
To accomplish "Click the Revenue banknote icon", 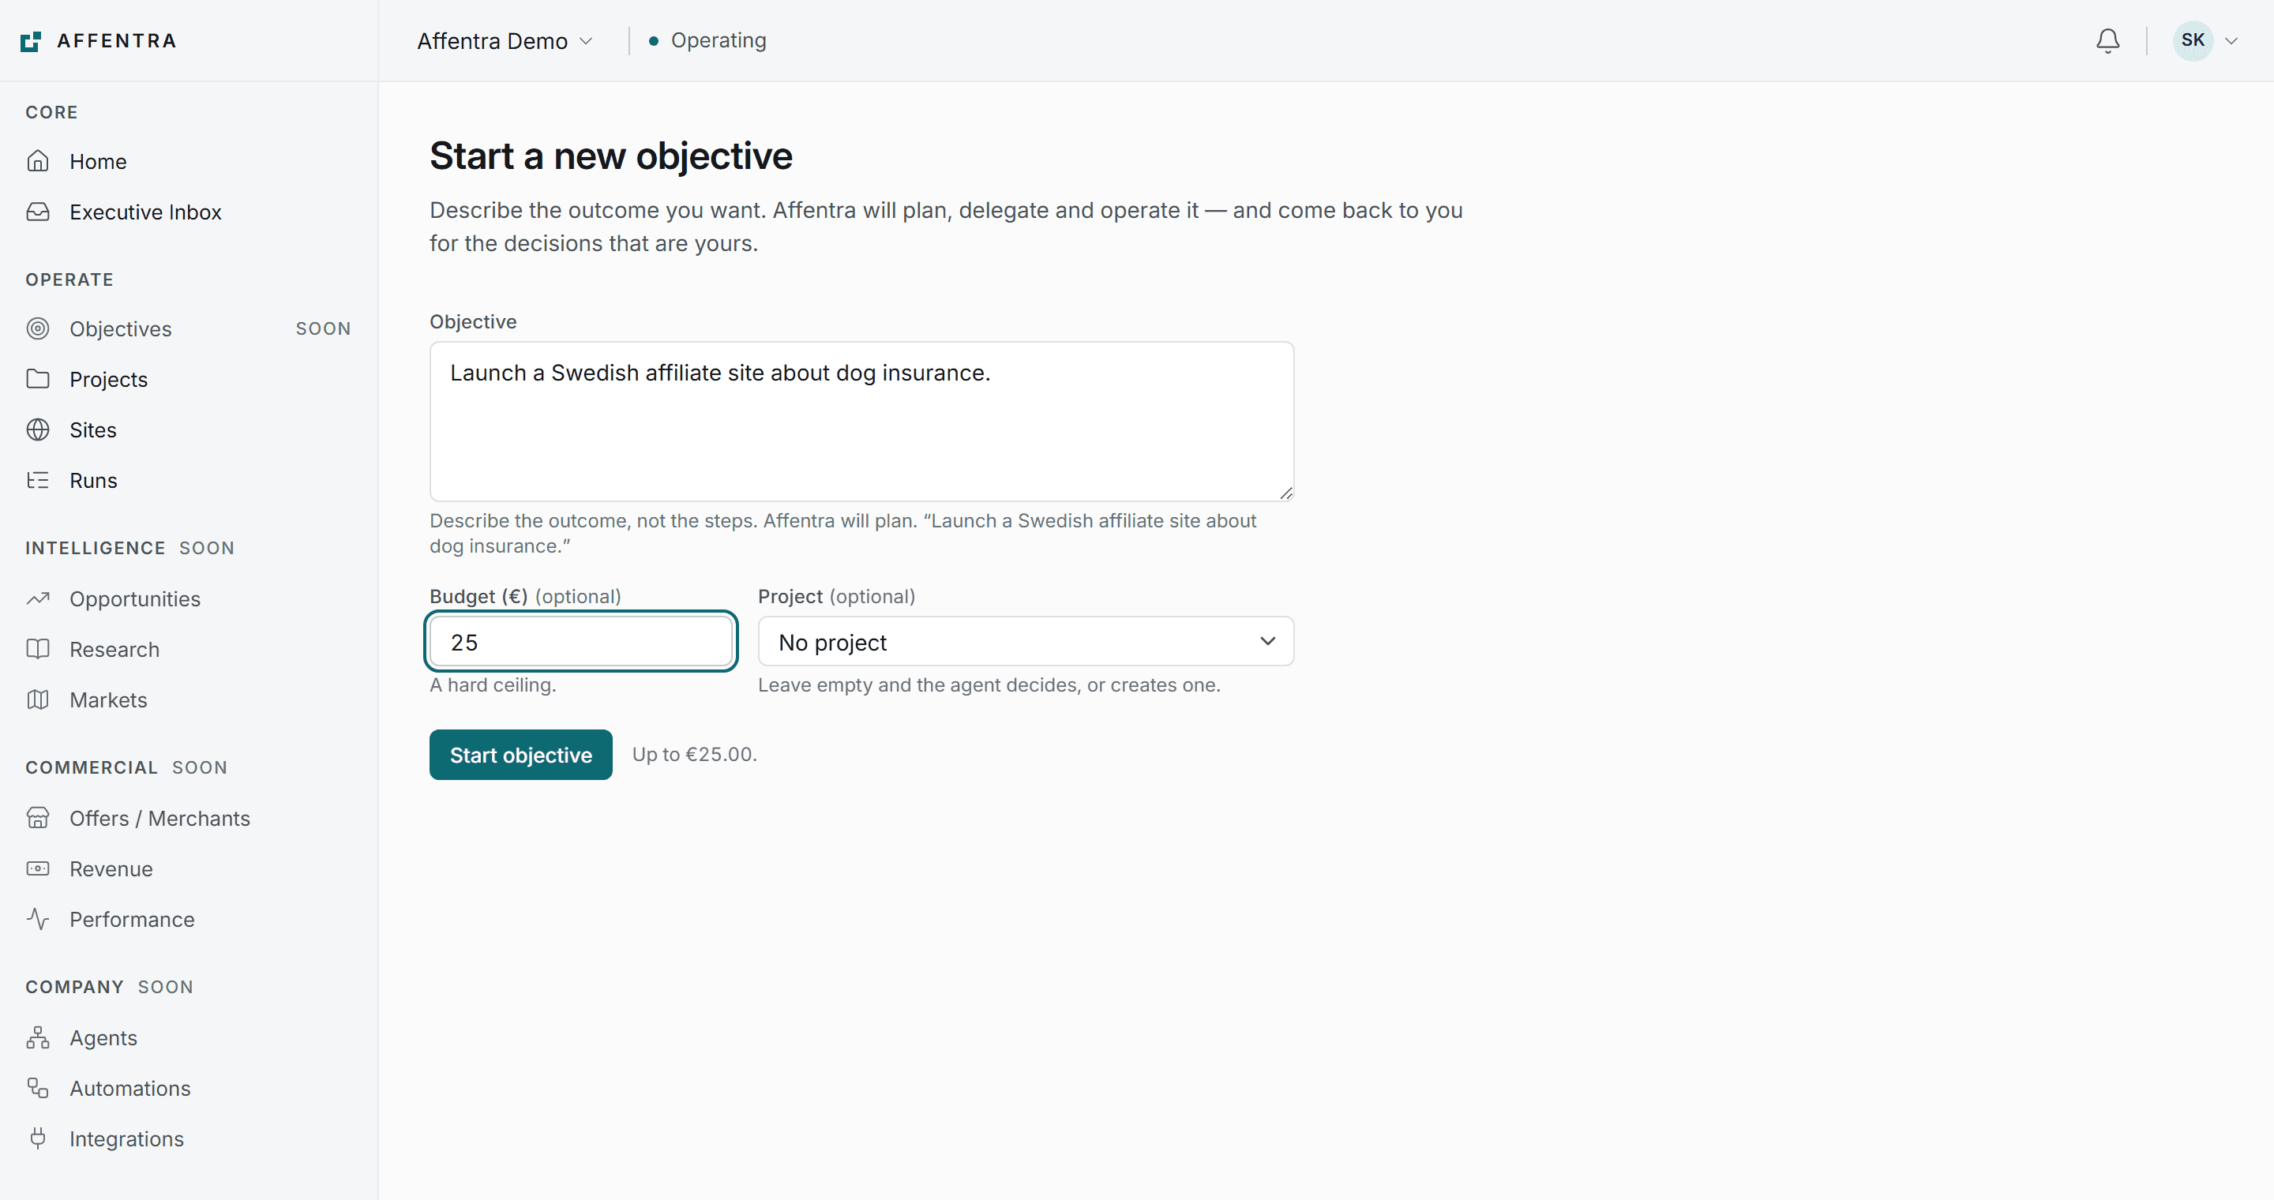I will [38, 868].
